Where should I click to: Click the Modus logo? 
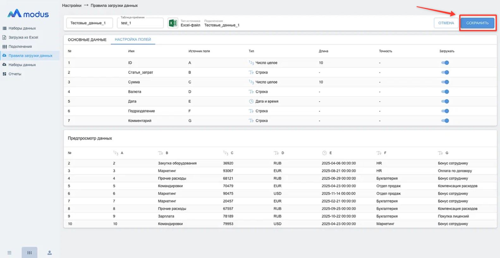(28, 14)
